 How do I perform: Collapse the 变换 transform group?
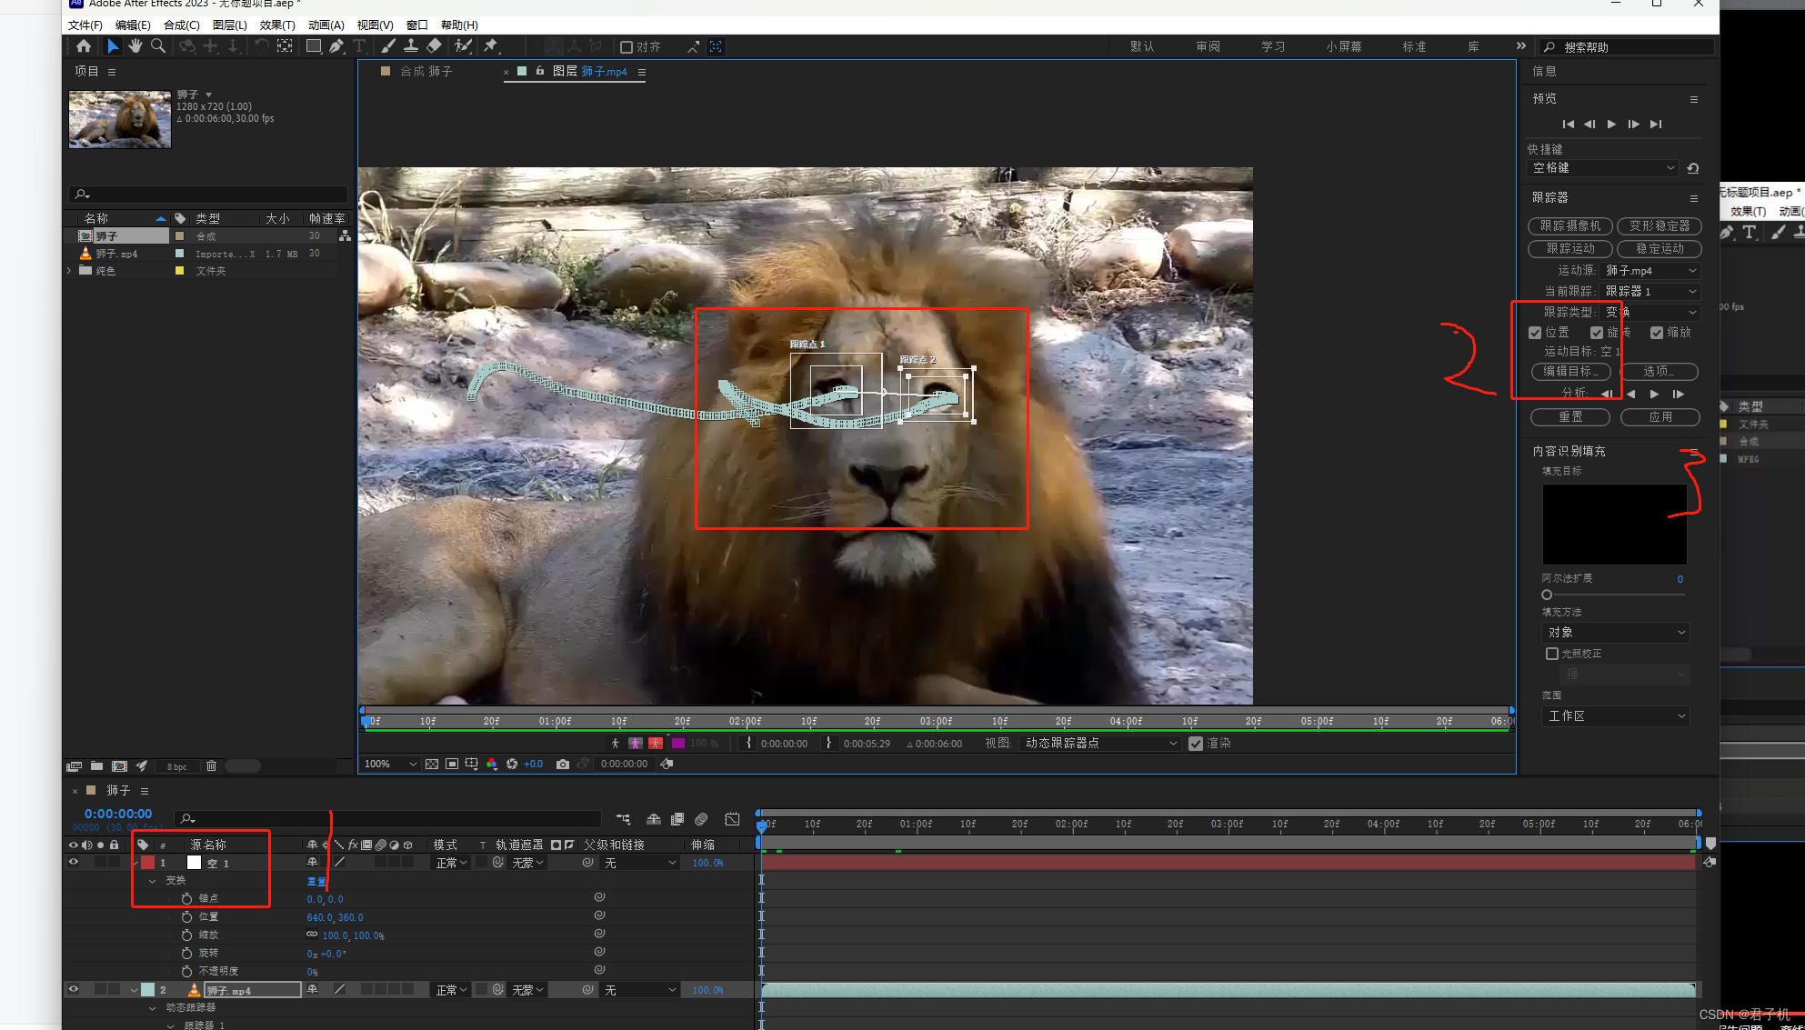(153, 881)
